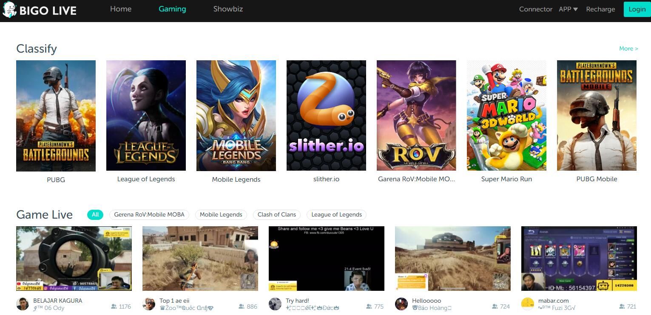This screenshot has height=315, width=651.
Task: Click the PUBG category label
Action: click(56, 180)
